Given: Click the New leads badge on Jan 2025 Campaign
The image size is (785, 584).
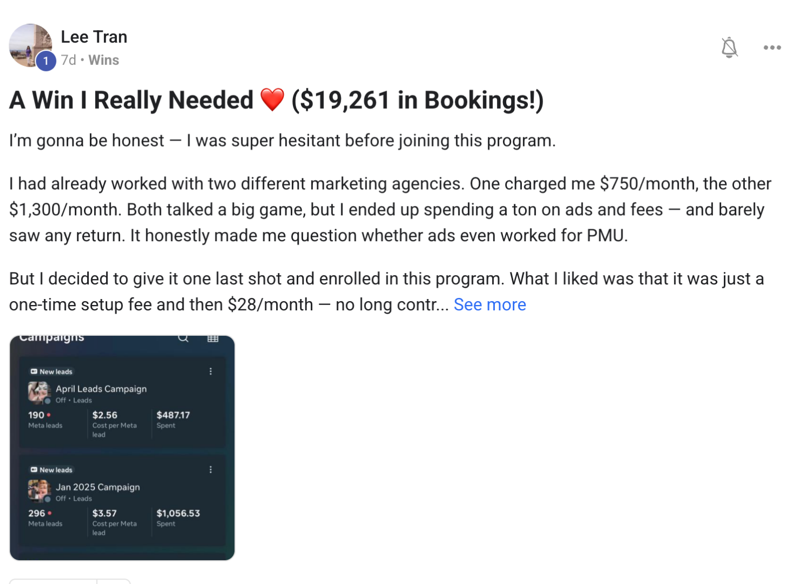Looking at the screenshot, I should coord(51,470).
